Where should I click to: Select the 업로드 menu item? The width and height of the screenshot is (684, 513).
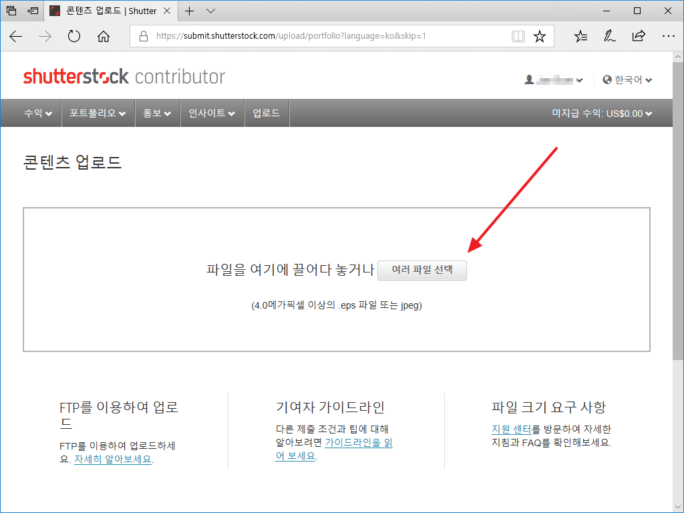click(x=267, y=114)
